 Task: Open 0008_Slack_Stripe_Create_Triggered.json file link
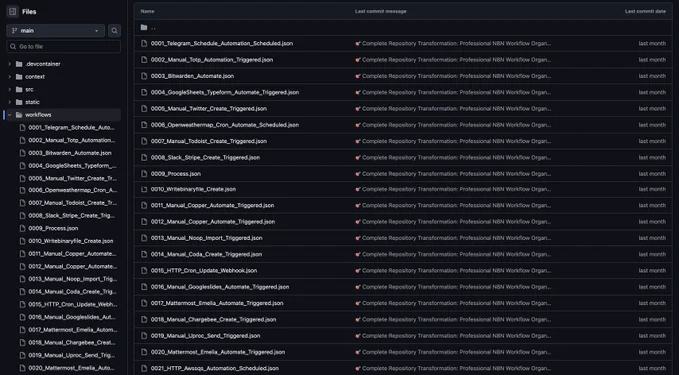click(x=205, y=157)
